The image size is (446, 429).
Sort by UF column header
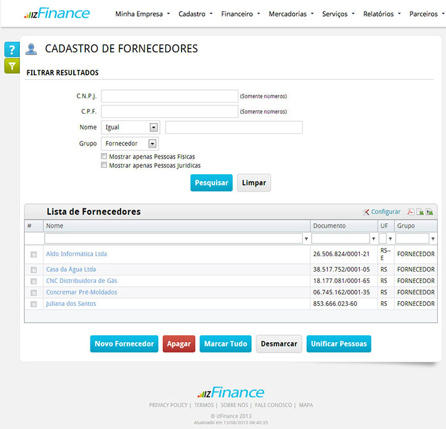(385, 226)
